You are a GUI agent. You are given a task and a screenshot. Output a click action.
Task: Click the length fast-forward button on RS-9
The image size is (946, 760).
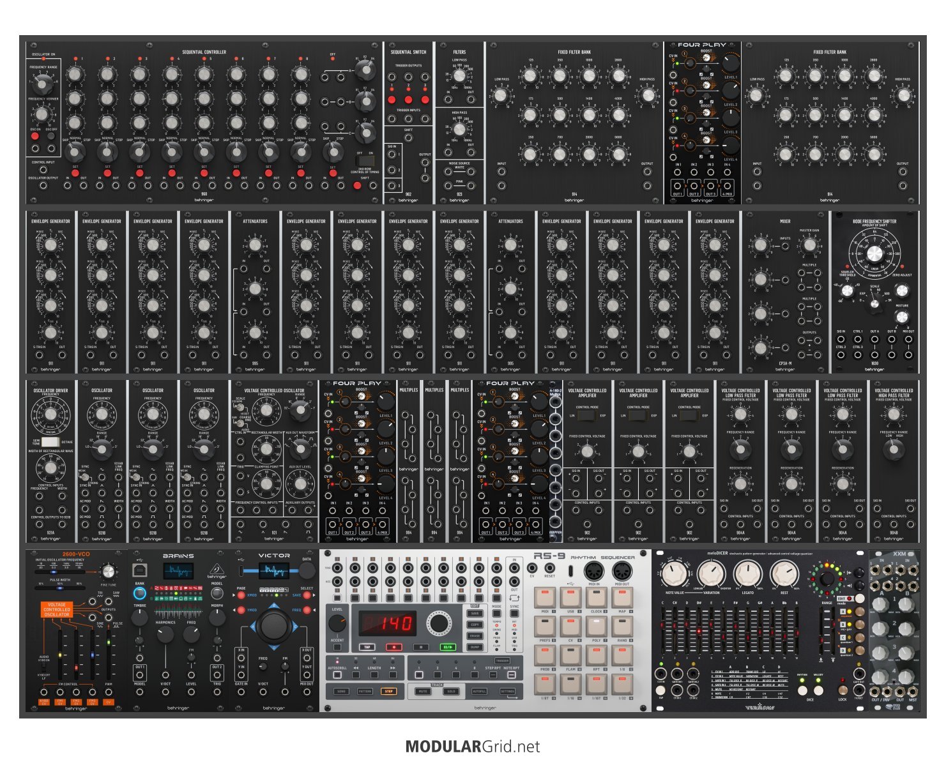click(393, 674)
